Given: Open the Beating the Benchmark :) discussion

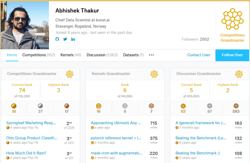Looking at the screenshot, I should [198, 153].
